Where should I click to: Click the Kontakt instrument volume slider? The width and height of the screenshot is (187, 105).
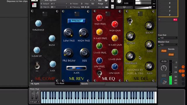[x=143, y=8]
